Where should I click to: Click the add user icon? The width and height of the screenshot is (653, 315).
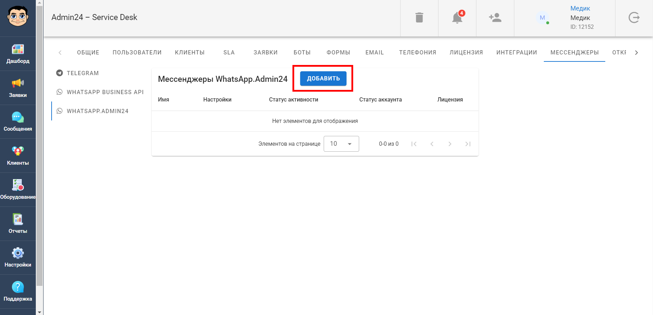point(495,18)
